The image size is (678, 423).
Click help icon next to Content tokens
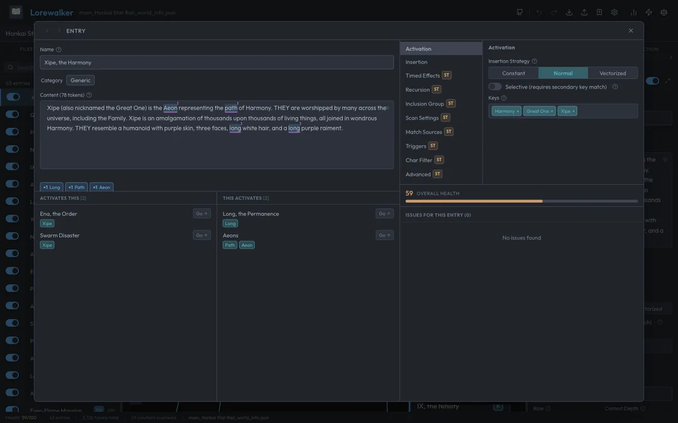click(89, 95)
